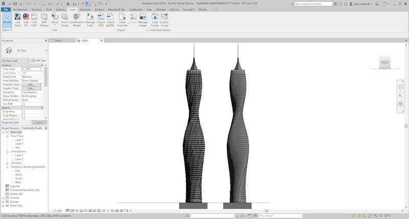The width and height of the screenshot is (409, 219).
Task: Click the Sheets (all) icon in Project Browser
Action: click(x=7, y=194)
